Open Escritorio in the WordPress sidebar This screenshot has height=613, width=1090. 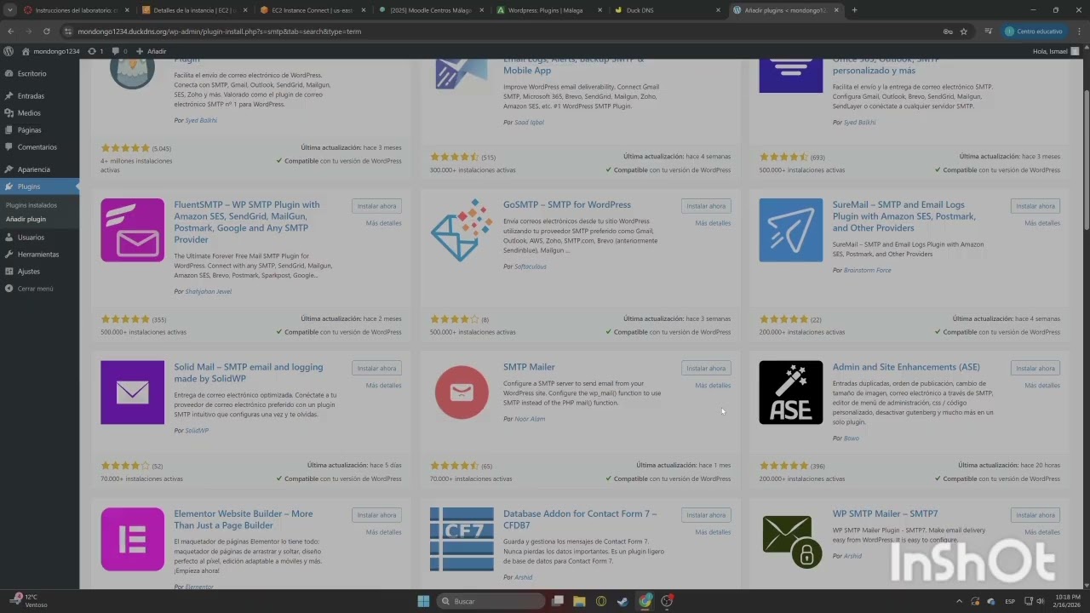[32, 73]
